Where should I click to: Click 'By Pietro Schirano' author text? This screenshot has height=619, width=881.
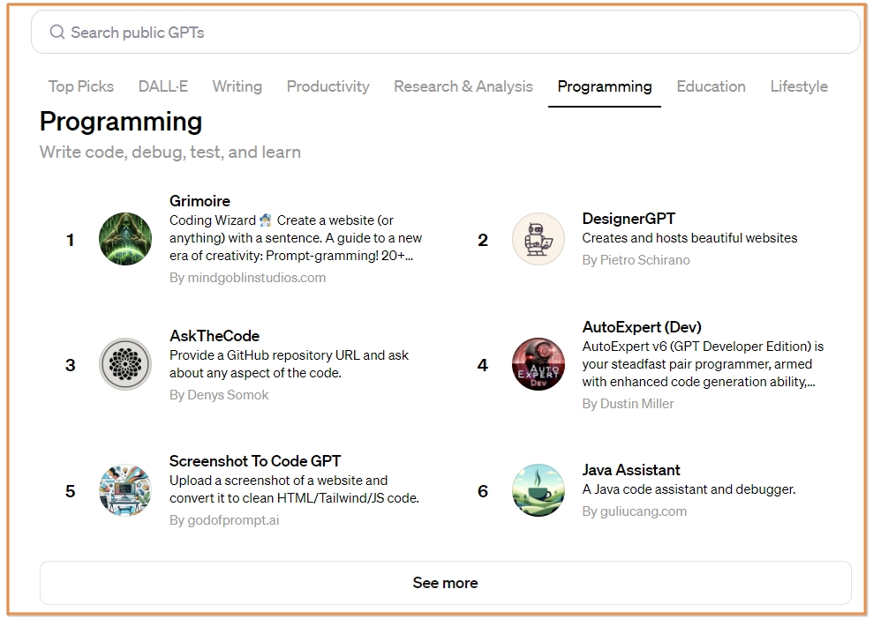(x=636, y=260)
